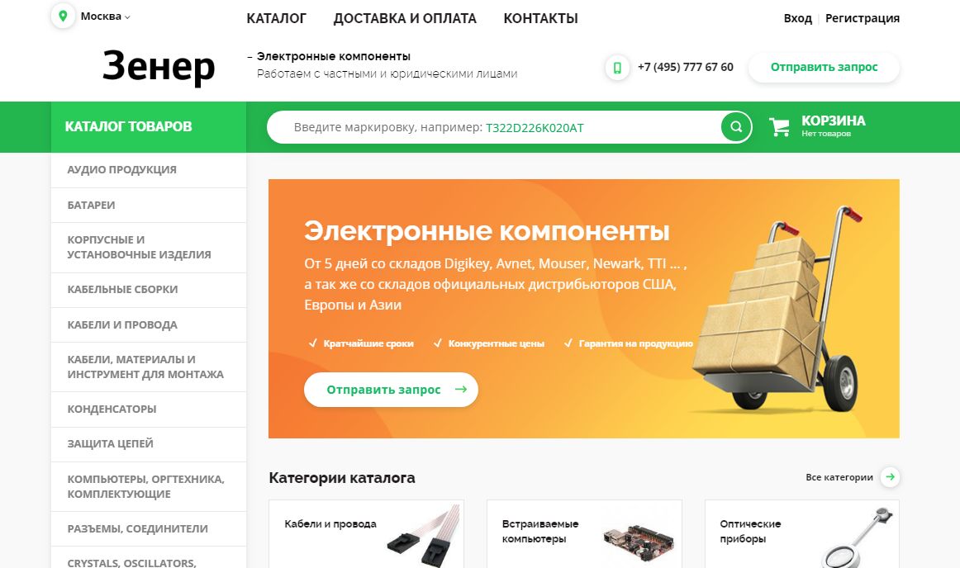Image resolution: width=960 pixels, height=568 pixels.
Task: Open the Кабели и провода category card
Action: [x=366, y=533]
